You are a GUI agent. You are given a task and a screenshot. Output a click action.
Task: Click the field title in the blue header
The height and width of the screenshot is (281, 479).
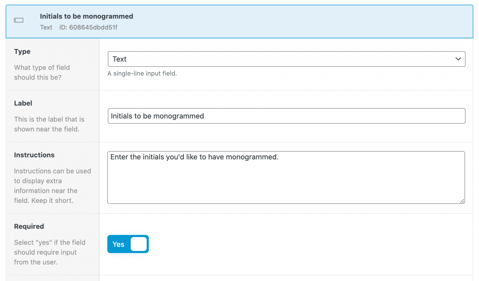click(87, 16)
